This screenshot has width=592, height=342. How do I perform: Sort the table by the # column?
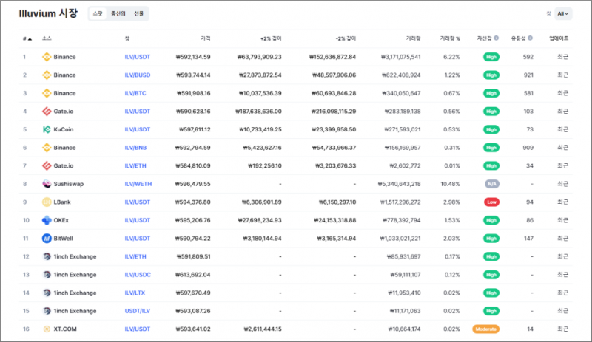(27, 38)
